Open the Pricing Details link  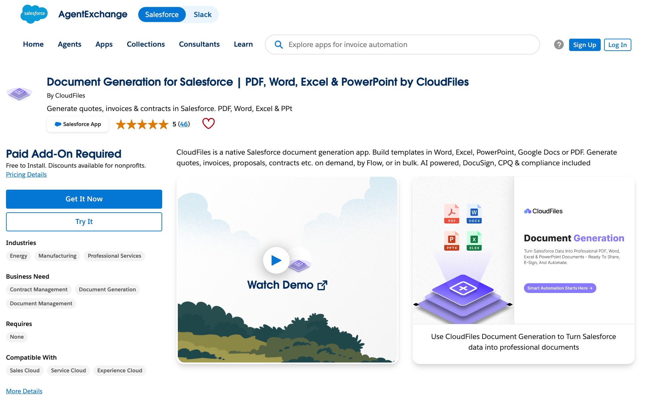pyautogui.click(x=26, y=175)
